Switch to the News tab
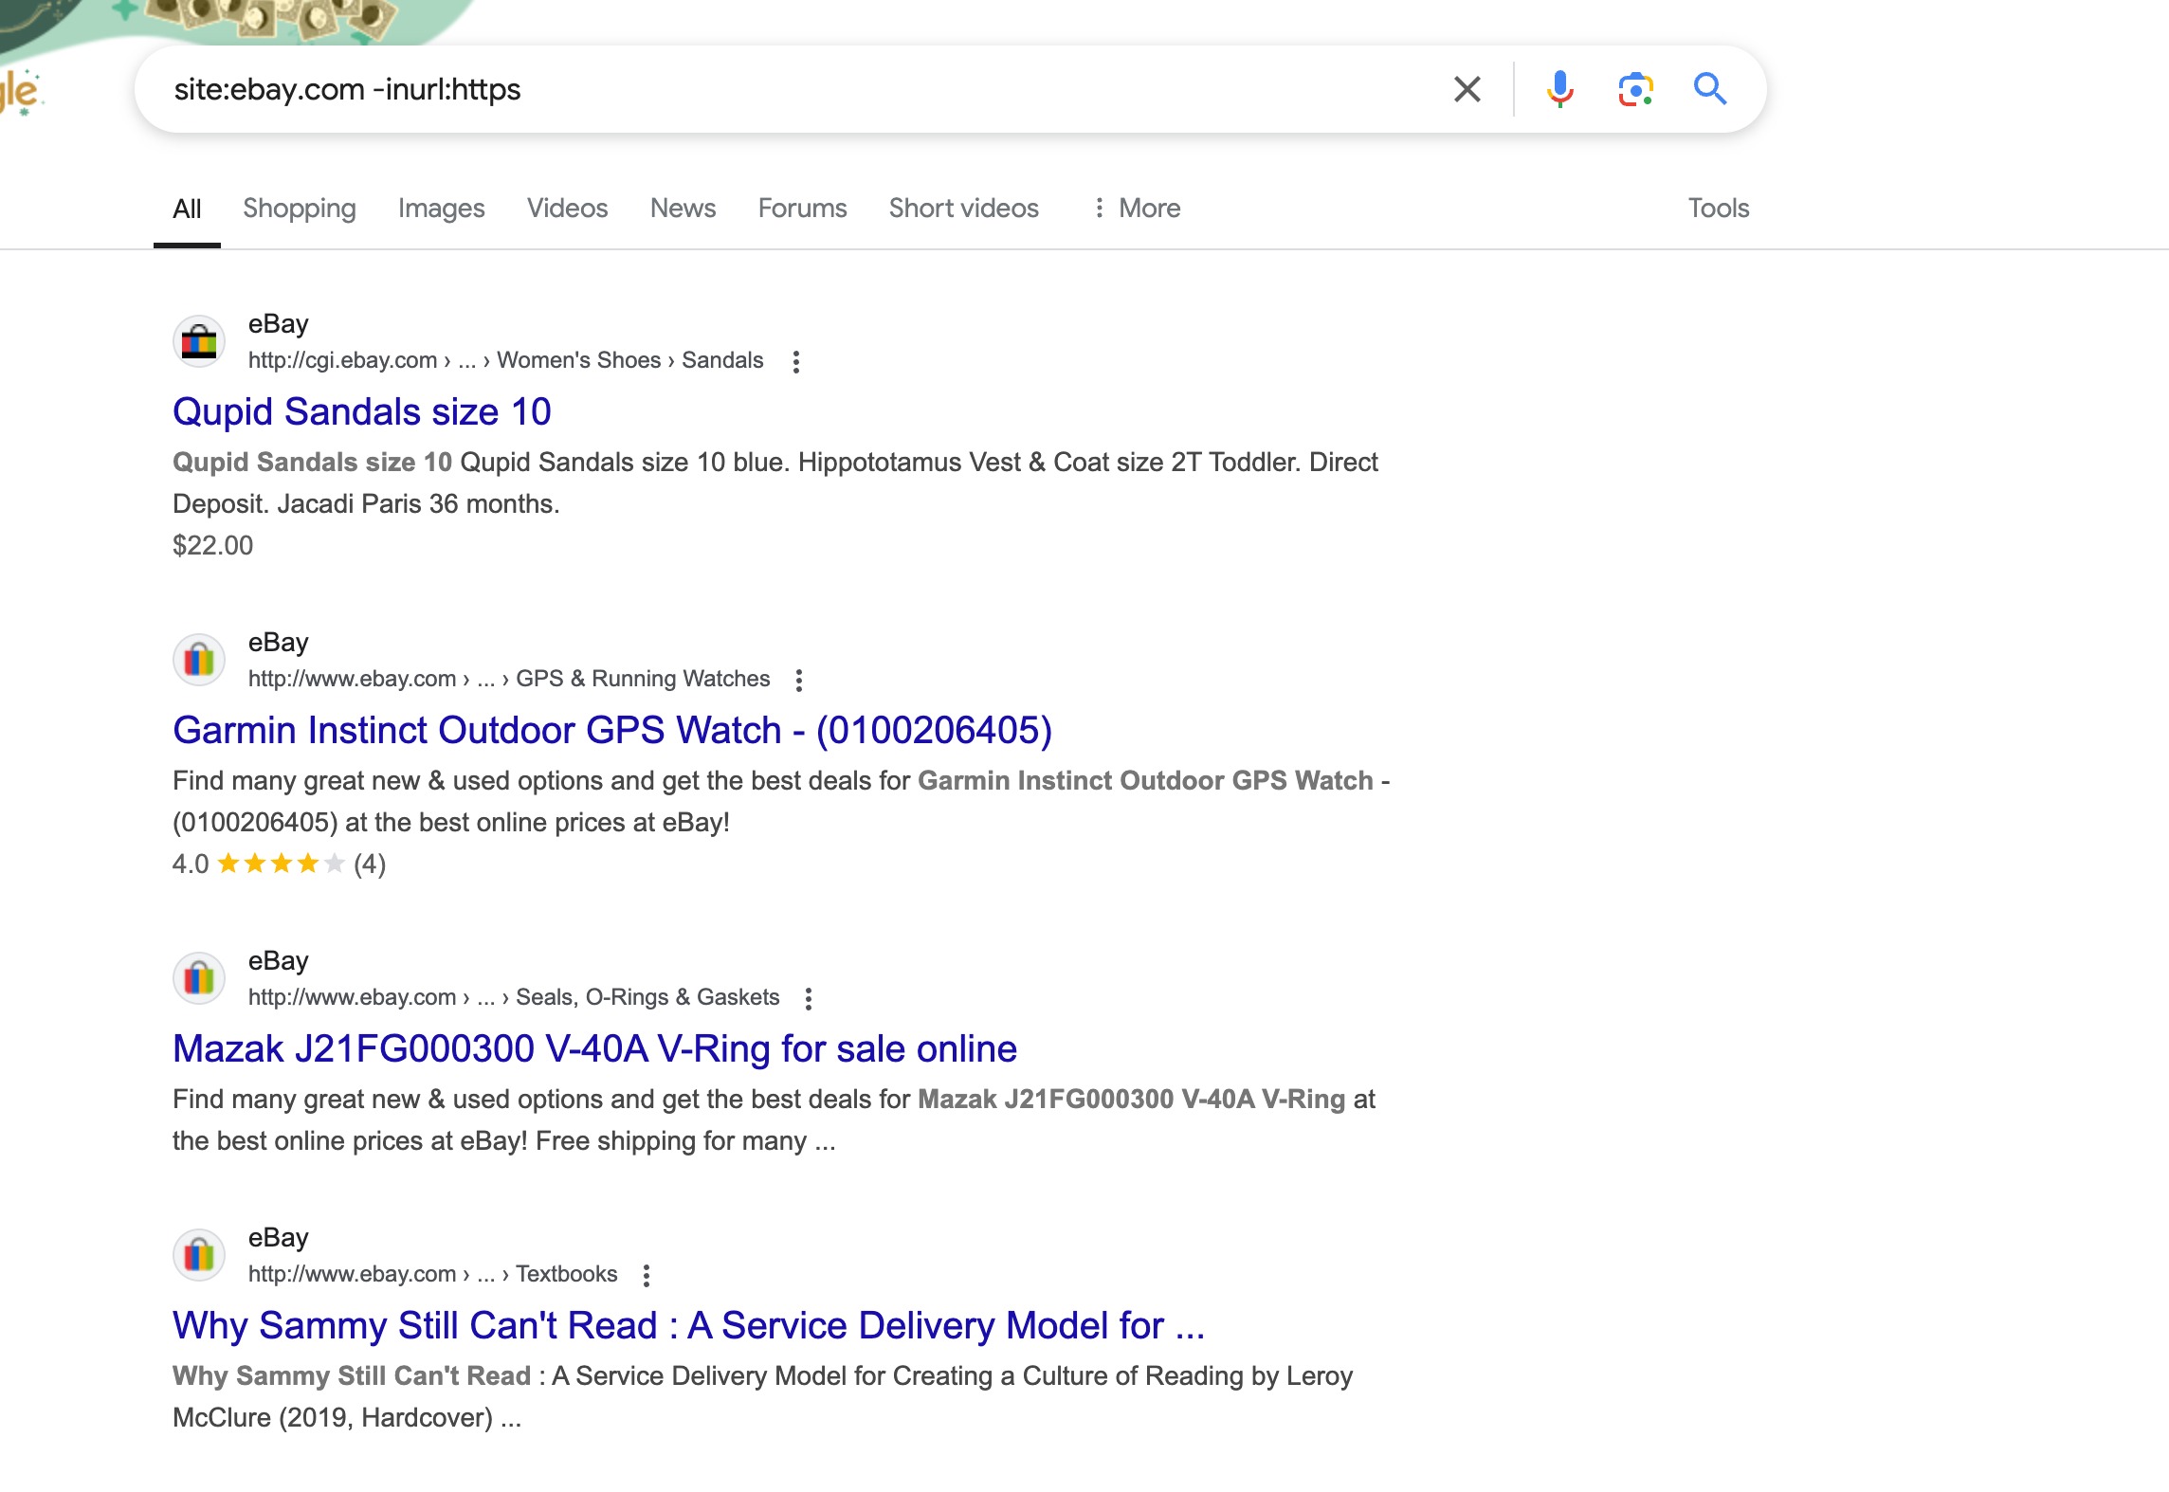 point(684,209)
